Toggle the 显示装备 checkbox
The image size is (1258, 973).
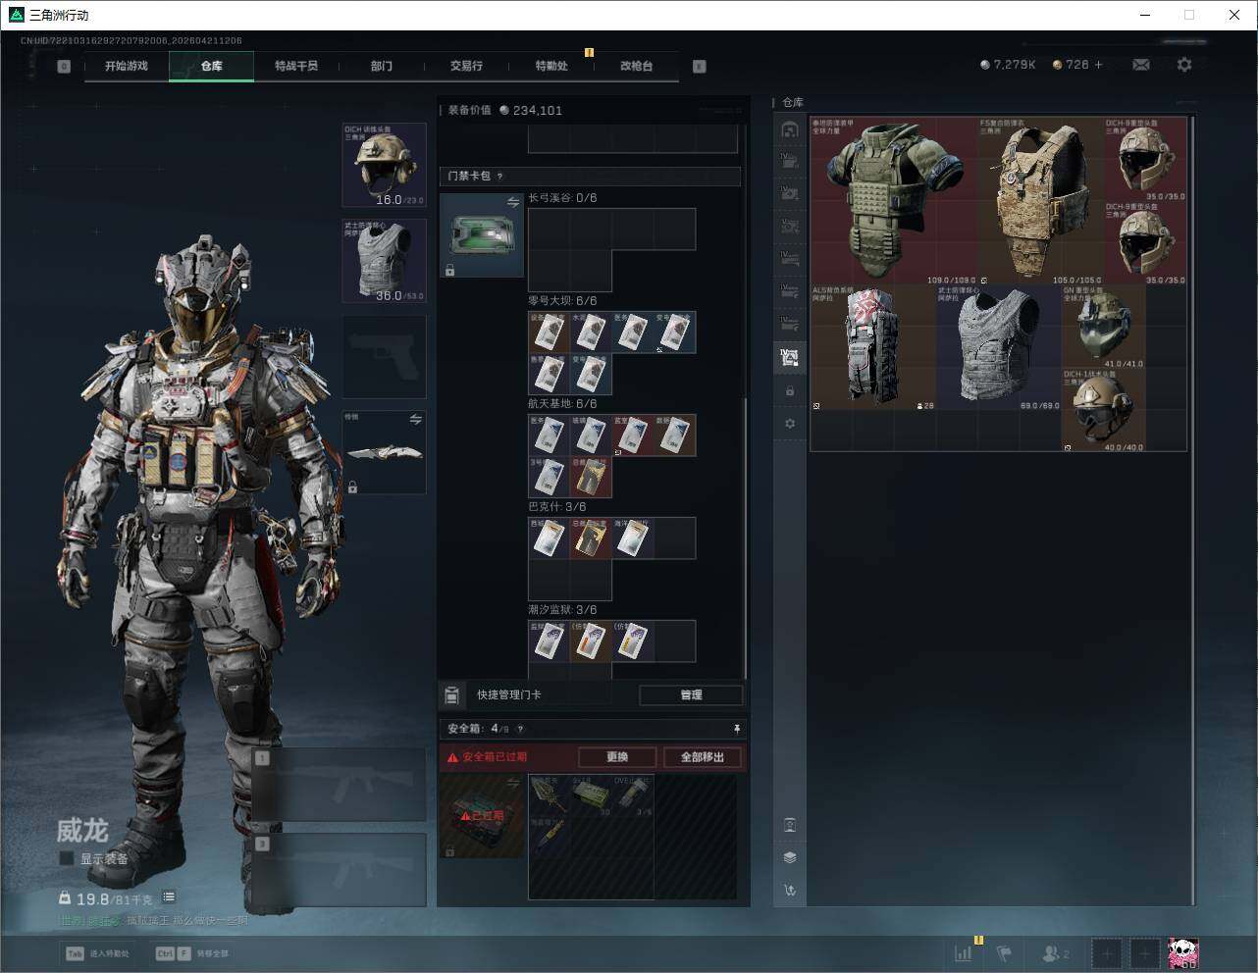coord(67,858)
